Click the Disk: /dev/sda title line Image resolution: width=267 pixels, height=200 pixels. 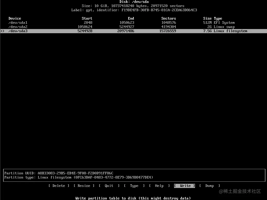[133, 2]
